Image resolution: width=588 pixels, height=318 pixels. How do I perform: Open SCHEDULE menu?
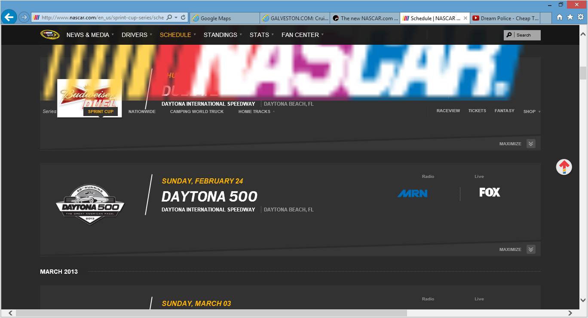[178, 35]
